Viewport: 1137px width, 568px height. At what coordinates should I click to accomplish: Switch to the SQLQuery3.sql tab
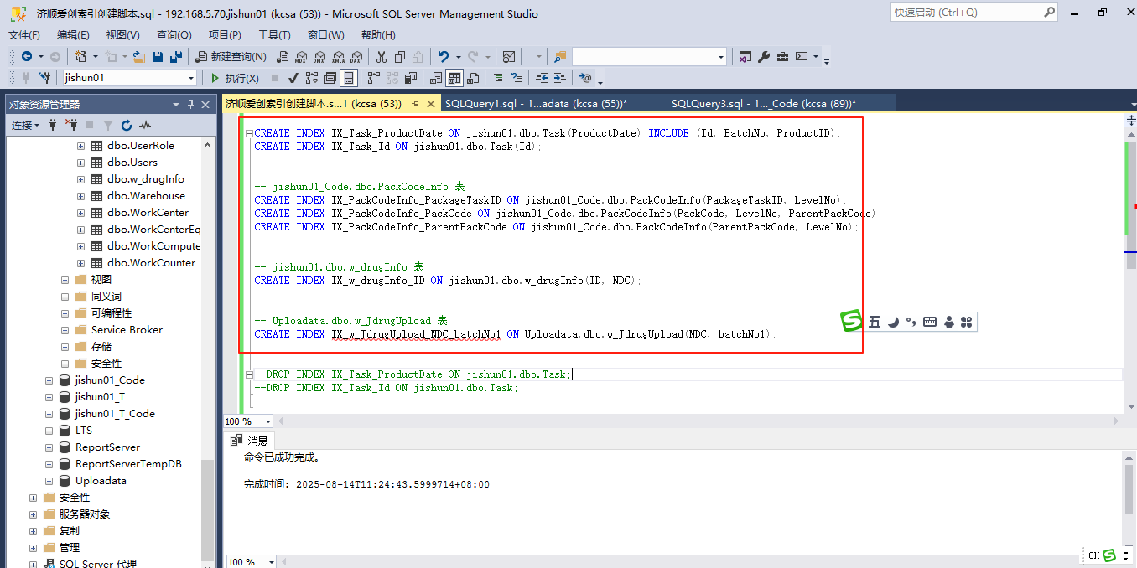[x=763, y=104]
